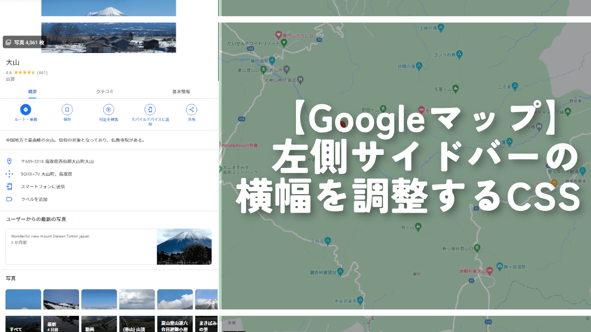This screenshot has width=591, height=332.
Task: Switch to the クチコミ tab
Action: [x=105, y=92]
